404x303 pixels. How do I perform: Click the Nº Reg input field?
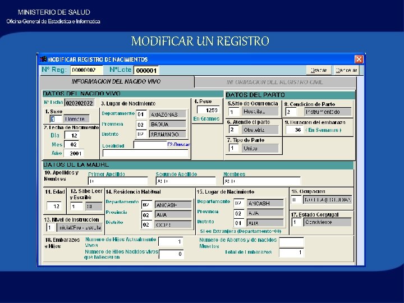click(x=86, y=70)
